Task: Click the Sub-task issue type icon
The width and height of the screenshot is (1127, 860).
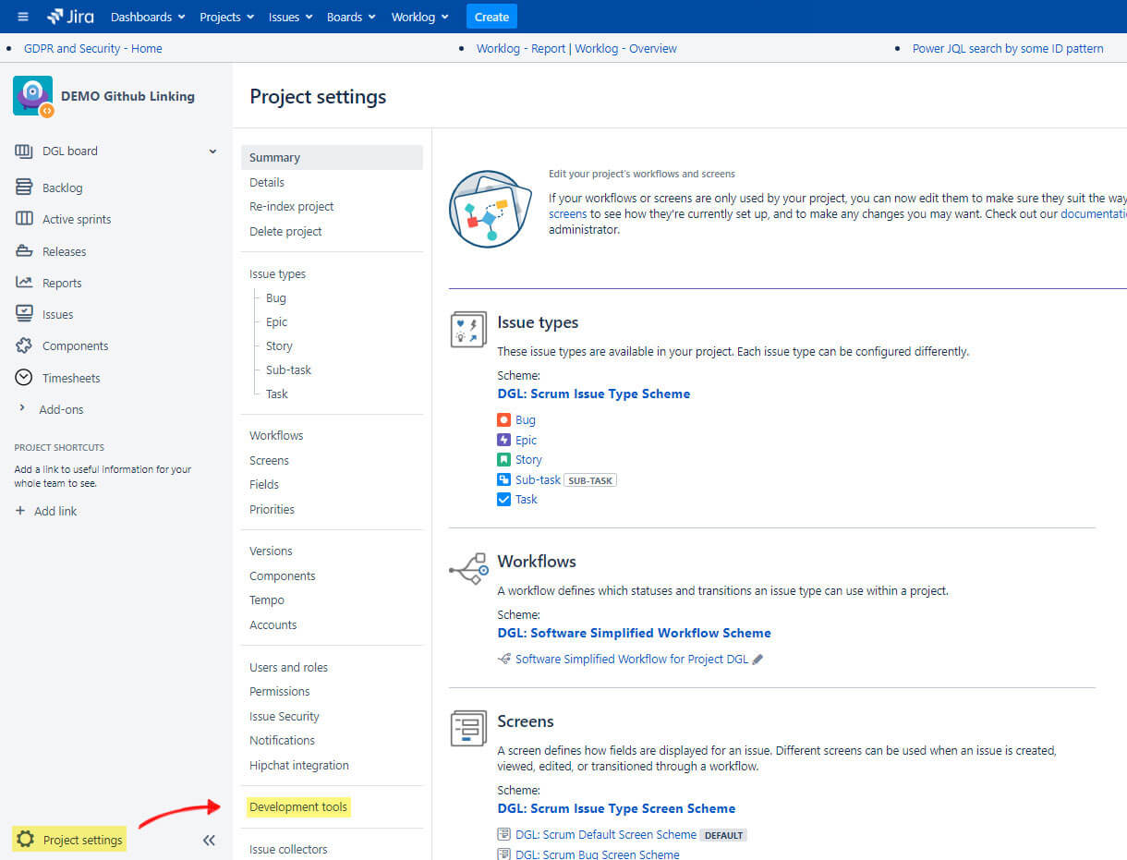Action: (x=503, y=479)
